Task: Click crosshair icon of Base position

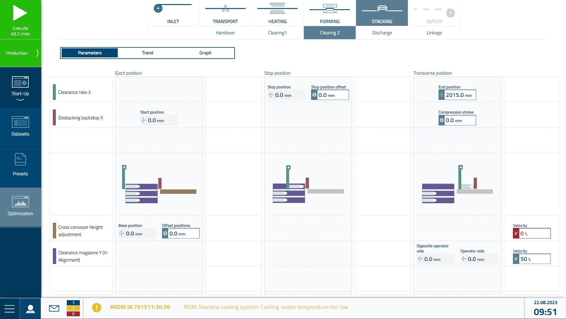Action: [x=121, y=233]
